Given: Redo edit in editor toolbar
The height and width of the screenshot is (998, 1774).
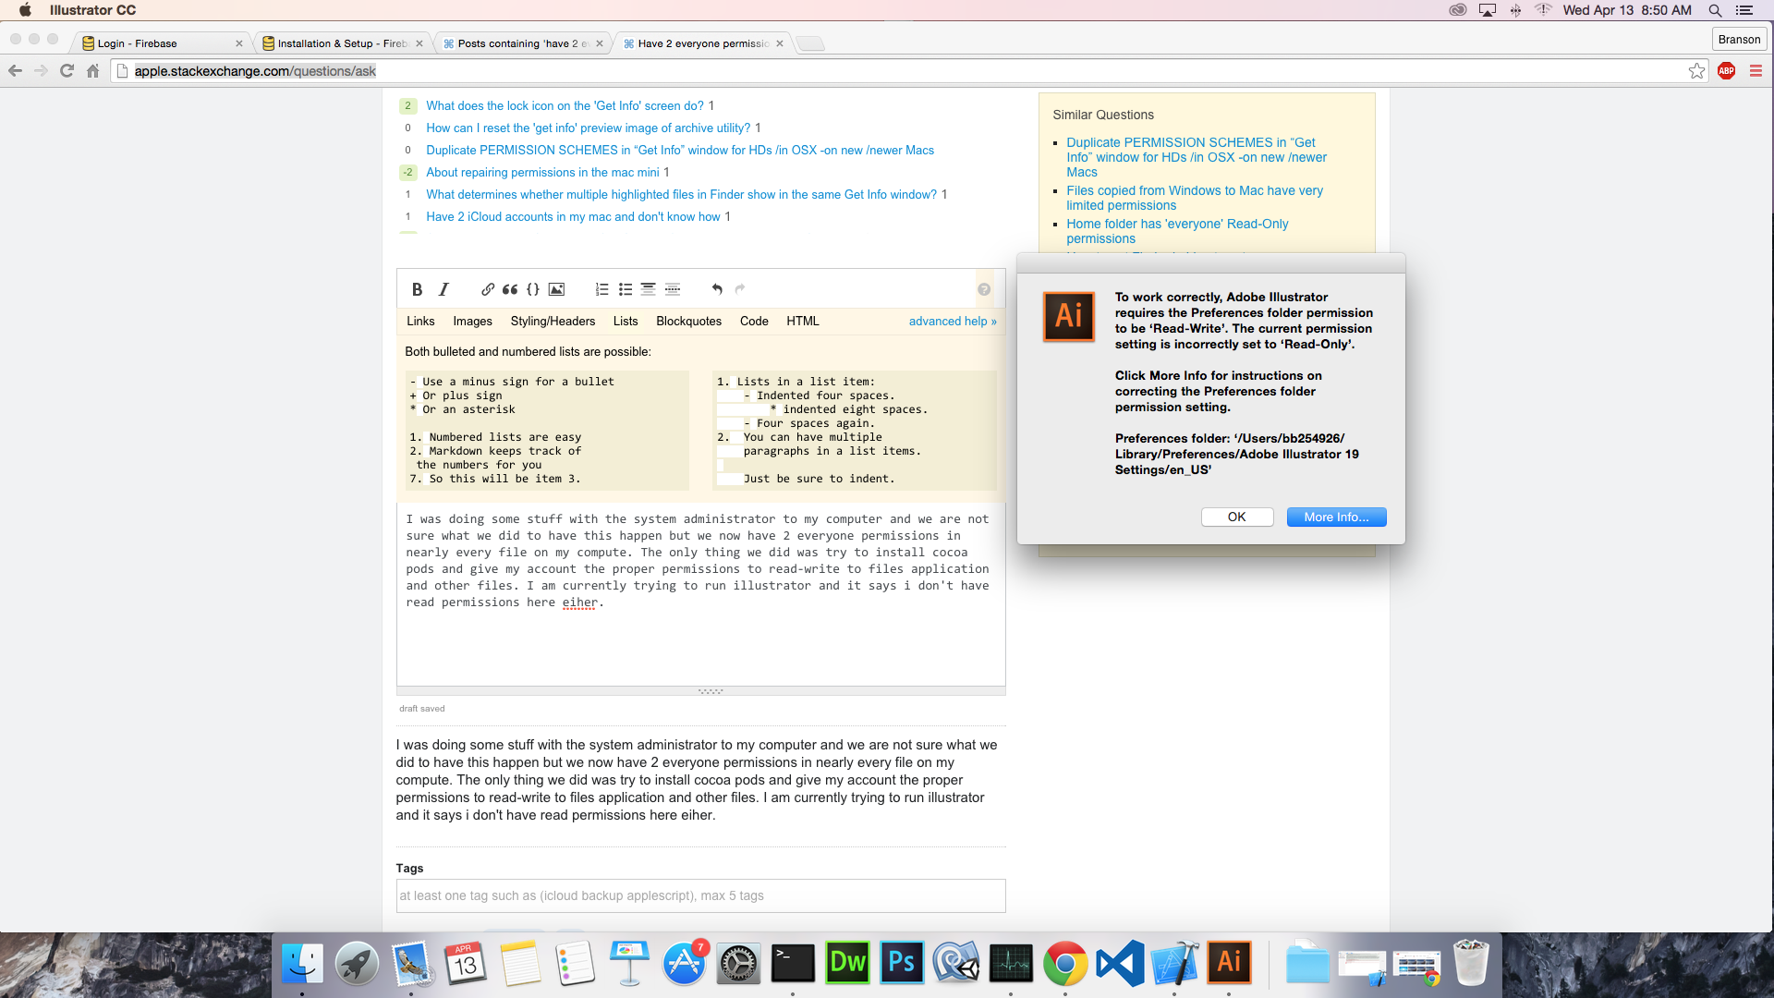Looking at the screenshot, I should (x=740, y=289).
